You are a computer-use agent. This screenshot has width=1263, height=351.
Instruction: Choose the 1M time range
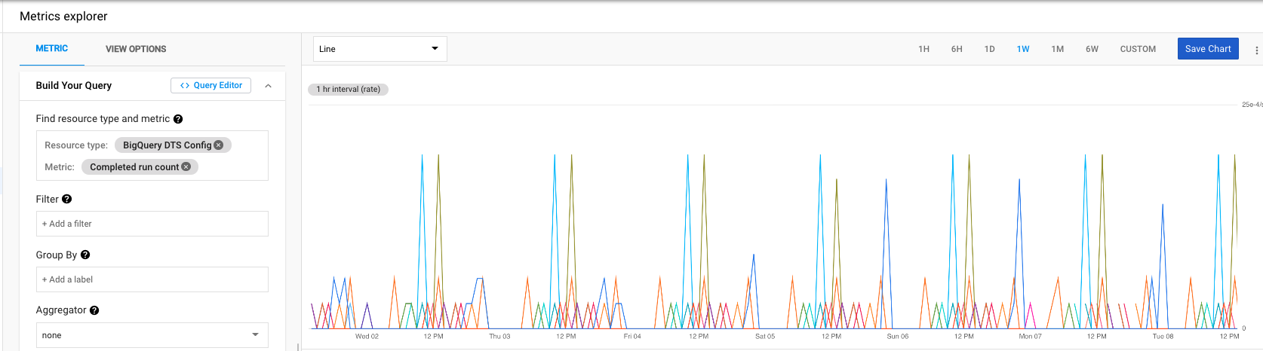1057,49
